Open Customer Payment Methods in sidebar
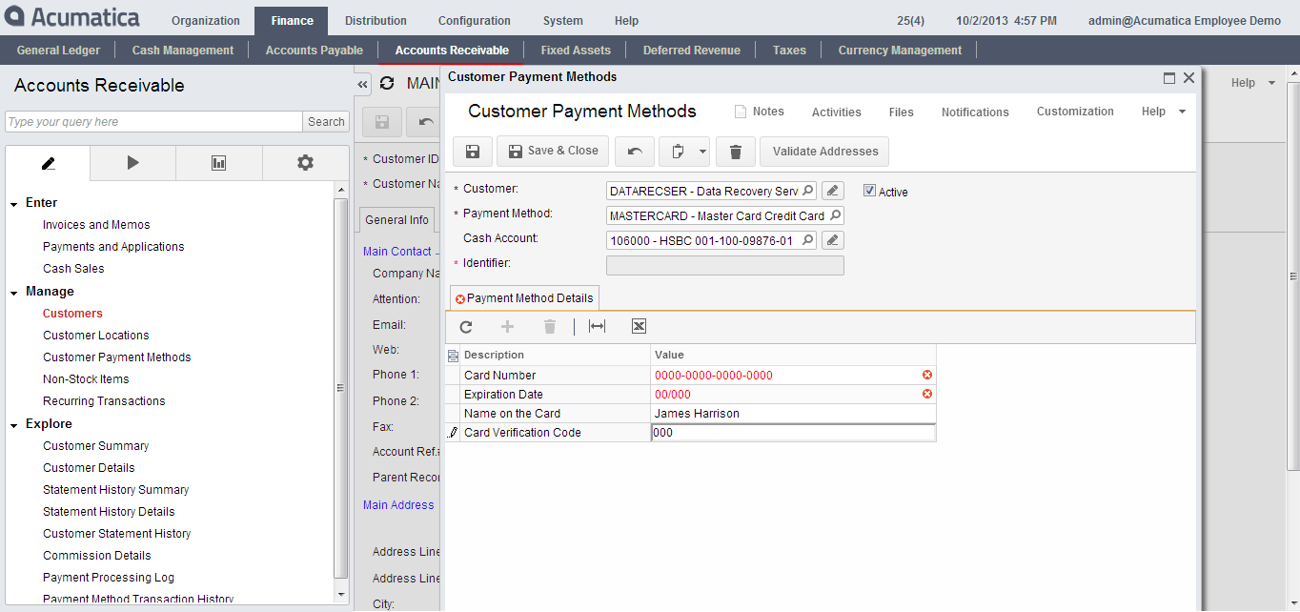Viewport: 1300px width, 612px height. (x=116, y=357)
